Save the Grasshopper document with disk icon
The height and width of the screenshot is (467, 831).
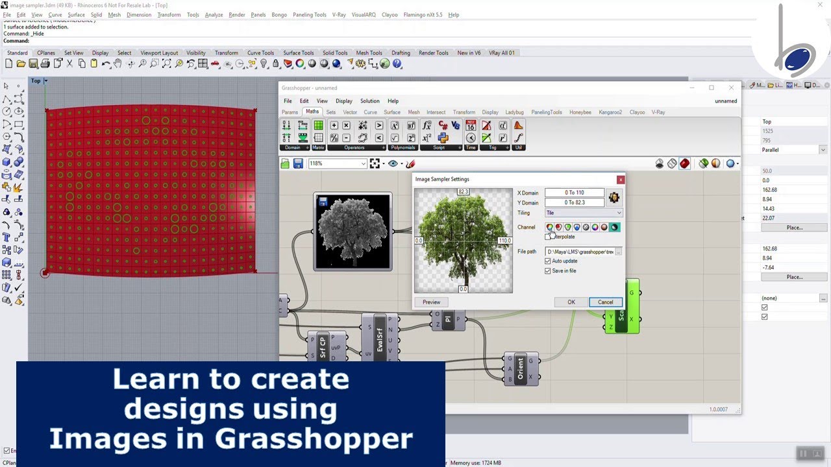(298, 163)
